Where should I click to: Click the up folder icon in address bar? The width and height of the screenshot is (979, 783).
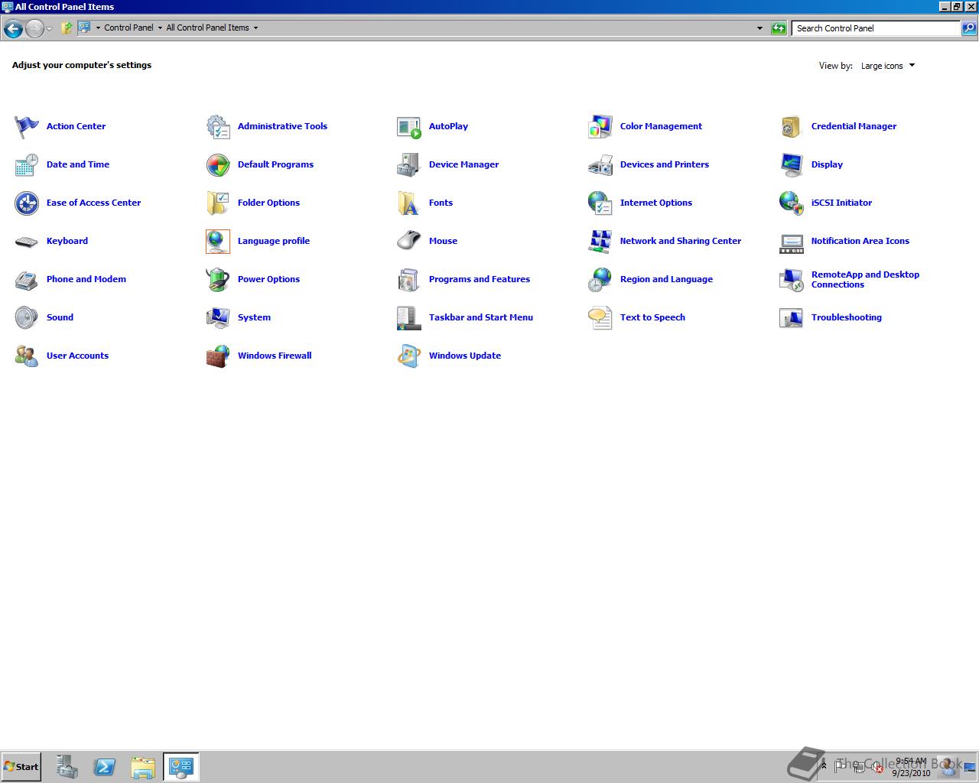(x=67, y=28)
